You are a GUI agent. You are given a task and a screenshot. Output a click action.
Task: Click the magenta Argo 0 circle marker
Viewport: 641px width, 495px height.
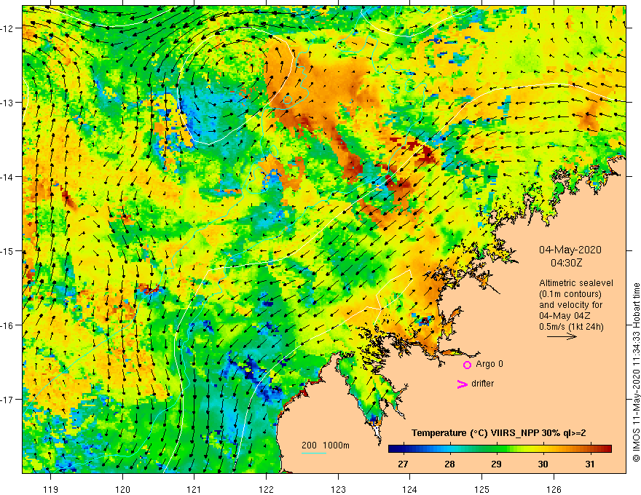(x=467, y=365)
